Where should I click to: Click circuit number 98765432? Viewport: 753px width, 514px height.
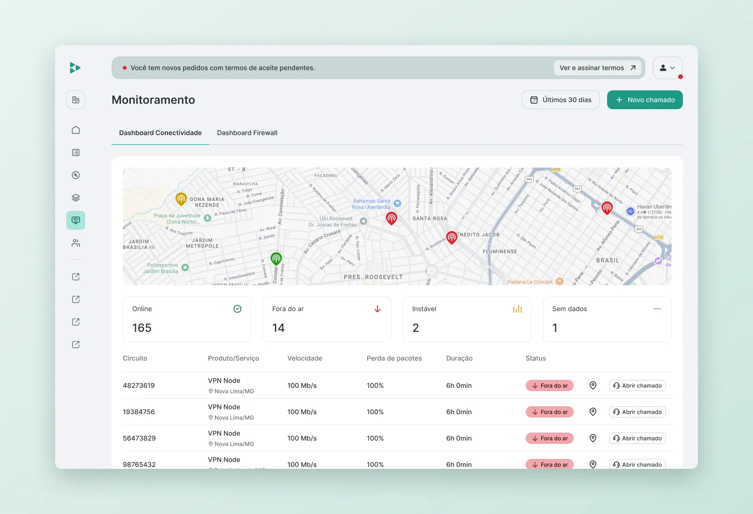pos(139,465)
